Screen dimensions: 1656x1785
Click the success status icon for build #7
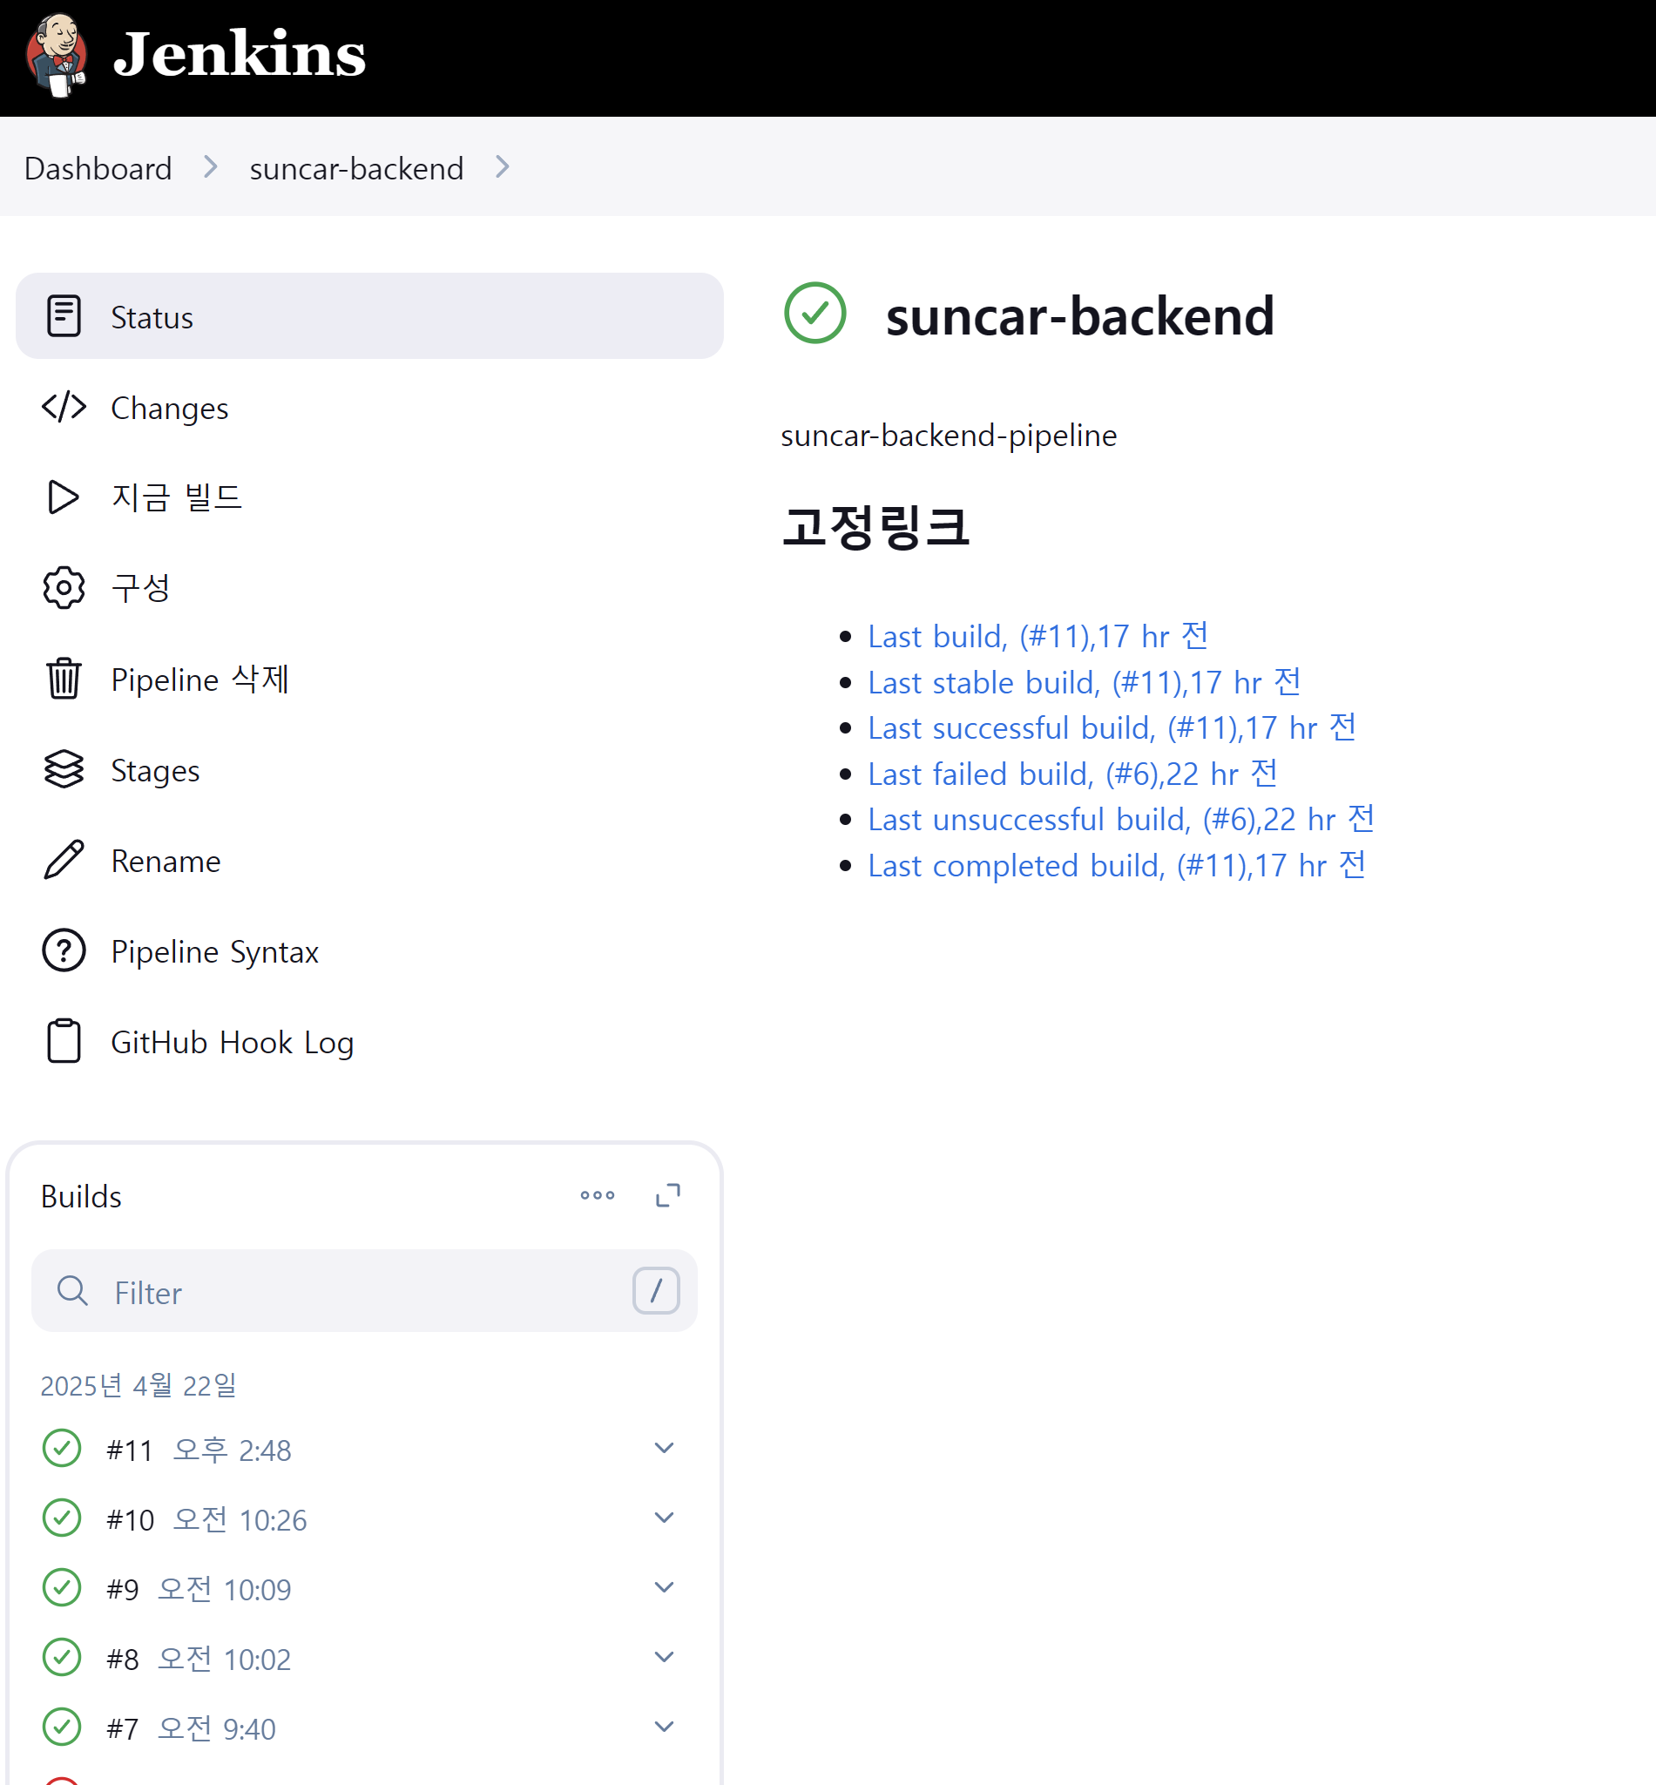62,1728
